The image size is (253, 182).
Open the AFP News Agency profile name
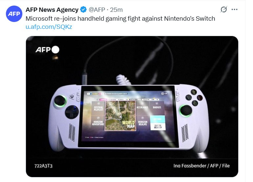(x=52, y=10)
